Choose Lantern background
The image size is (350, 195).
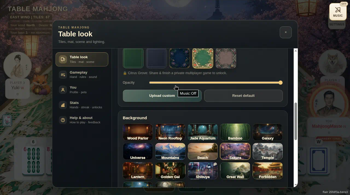(x=138, y=171)
